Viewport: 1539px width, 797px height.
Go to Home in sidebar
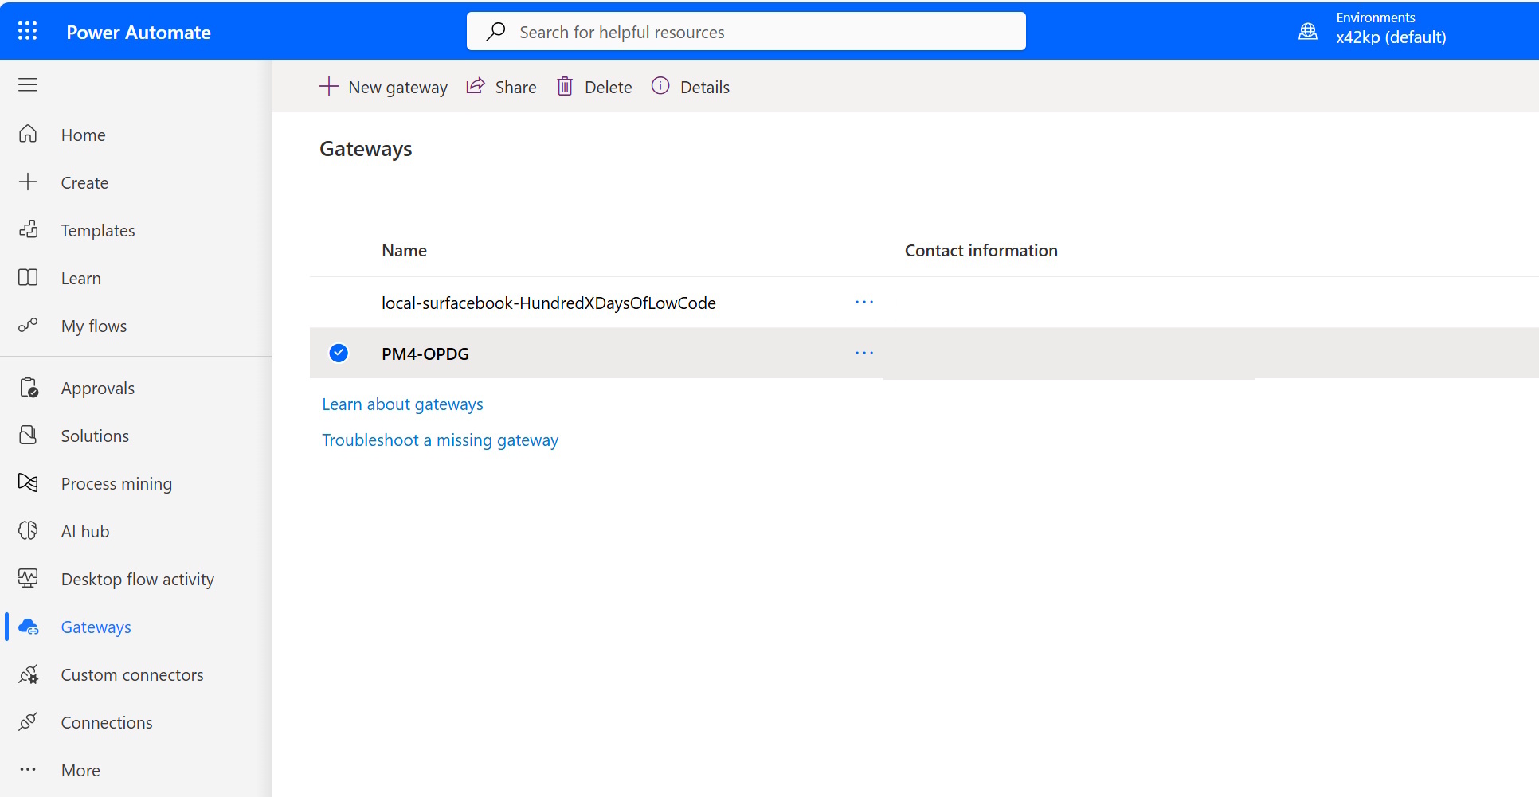[84, 135]
